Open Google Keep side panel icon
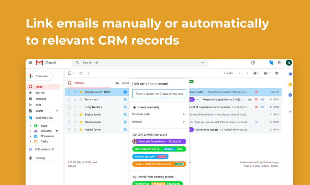Image resolution: width=310 pixels, height=185 pixels. [x=290, y=84]
